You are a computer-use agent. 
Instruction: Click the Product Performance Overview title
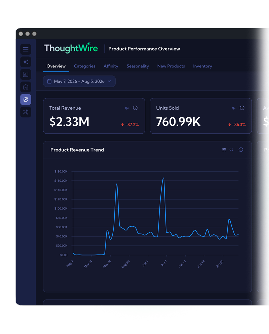(144, 49)
